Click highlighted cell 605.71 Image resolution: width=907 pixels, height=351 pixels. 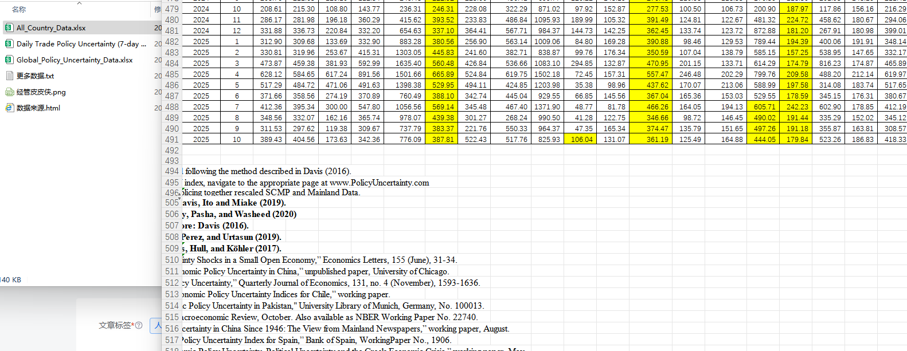tap(763, 107)
